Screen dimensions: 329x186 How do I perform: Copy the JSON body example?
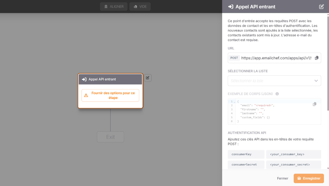(315, 104)
